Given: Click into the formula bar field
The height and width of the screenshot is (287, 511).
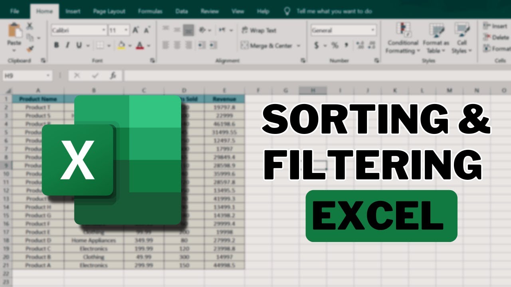Looking at the screenshot, I should pos(317,75).
